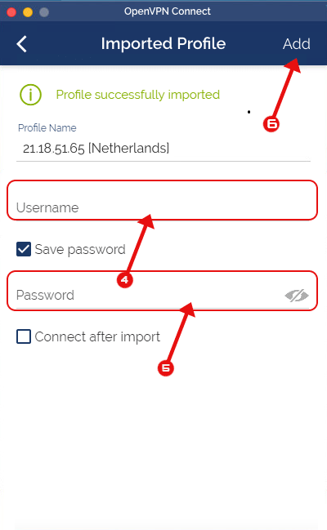This screenshot has height=530, width=327.
Task: Click the 'Profile Name' field label
Action: (x=47, y=127)
